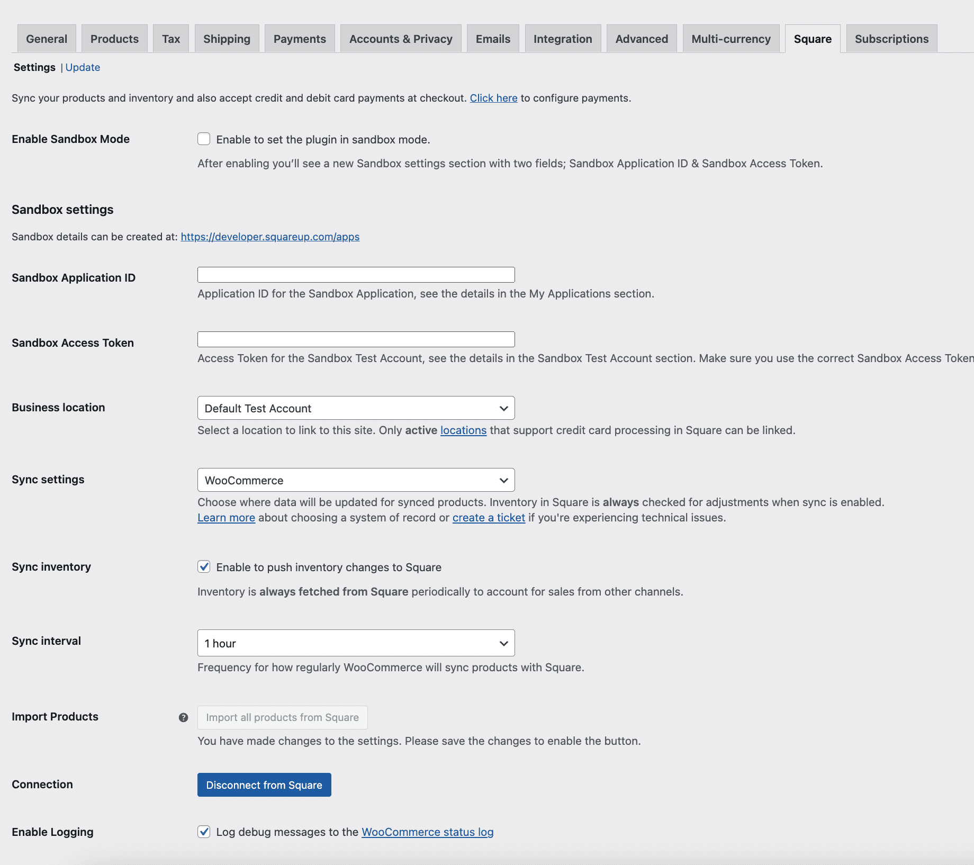Change the Sync interval selection

355,643
